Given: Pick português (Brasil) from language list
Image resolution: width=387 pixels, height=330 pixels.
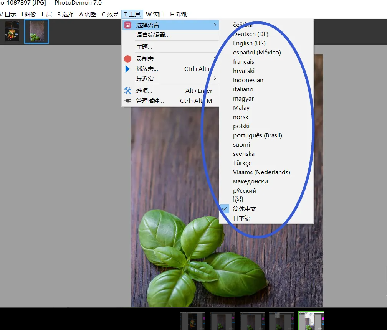Looking at the screenshot, I should point(257,135).
